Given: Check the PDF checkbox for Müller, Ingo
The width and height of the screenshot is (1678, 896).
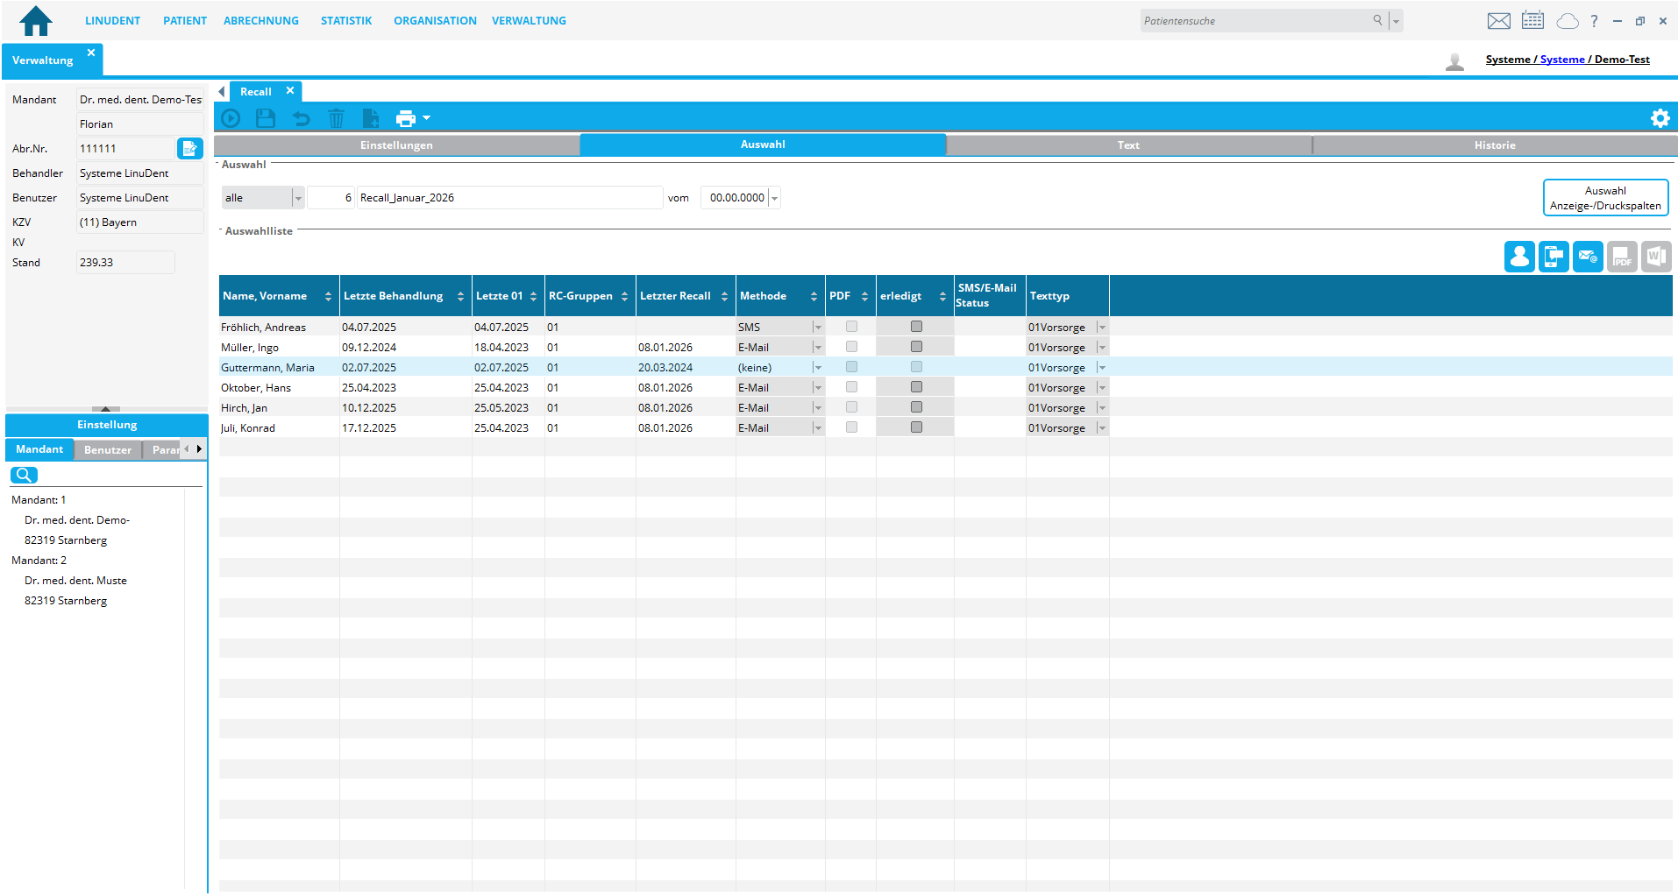Looking at the screenshot, I should [850, 346].
